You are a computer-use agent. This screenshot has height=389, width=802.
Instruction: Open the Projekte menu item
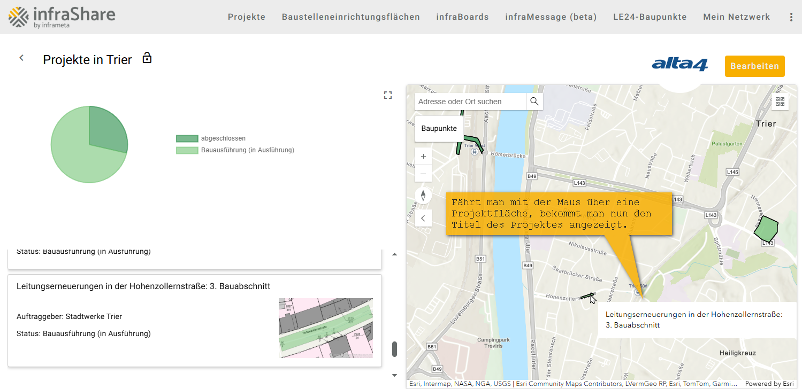point(247,17)
